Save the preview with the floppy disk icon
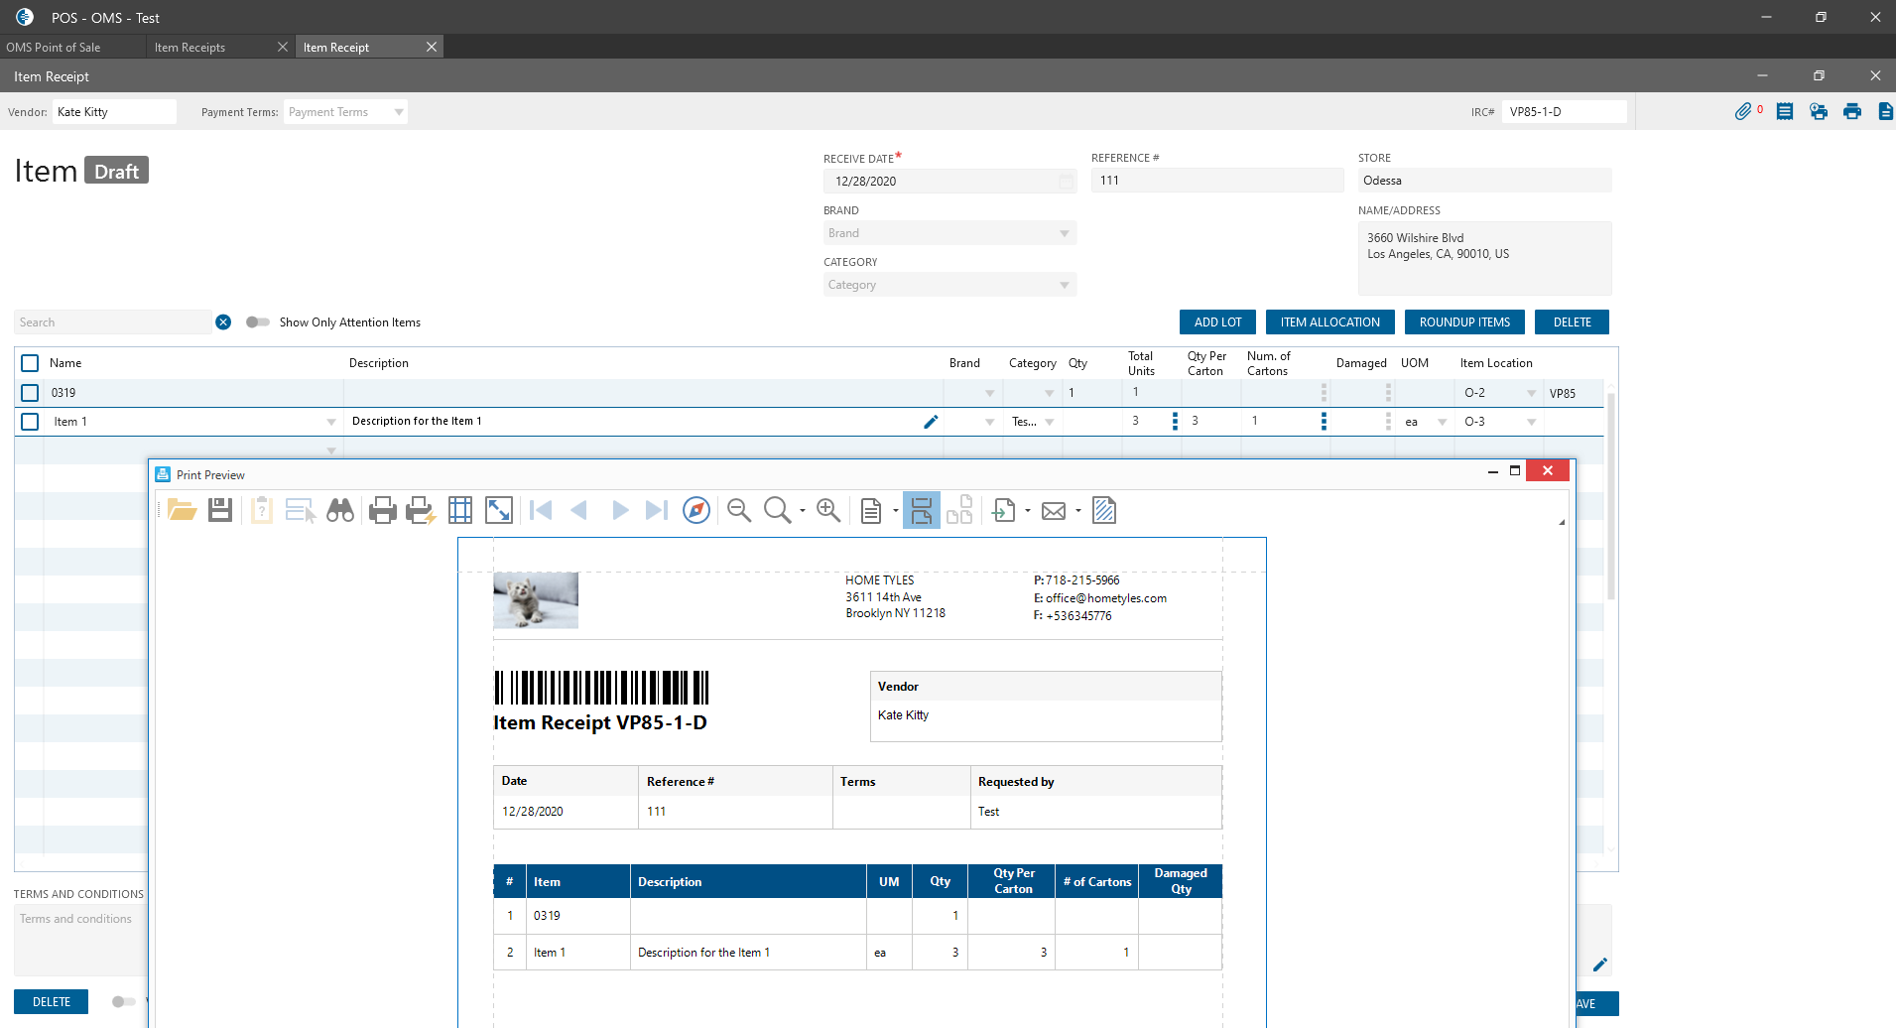 [x=220, y=510]
